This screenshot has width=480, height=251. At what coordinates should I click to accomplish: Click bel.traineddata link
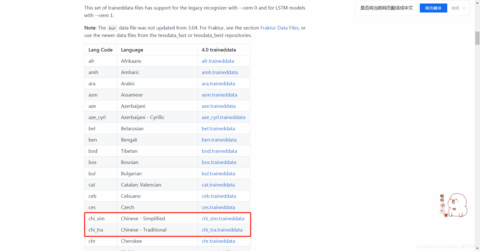point(218,128)
